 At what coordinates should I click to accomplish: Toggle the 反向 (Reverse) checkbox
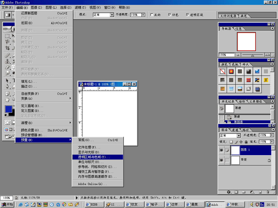152,15
